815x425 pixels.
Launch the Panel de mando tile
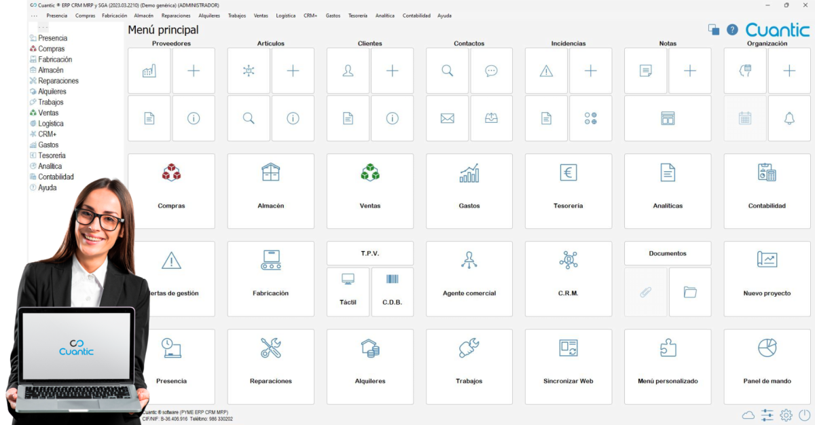pyautogui.click(x=767, y=366)
